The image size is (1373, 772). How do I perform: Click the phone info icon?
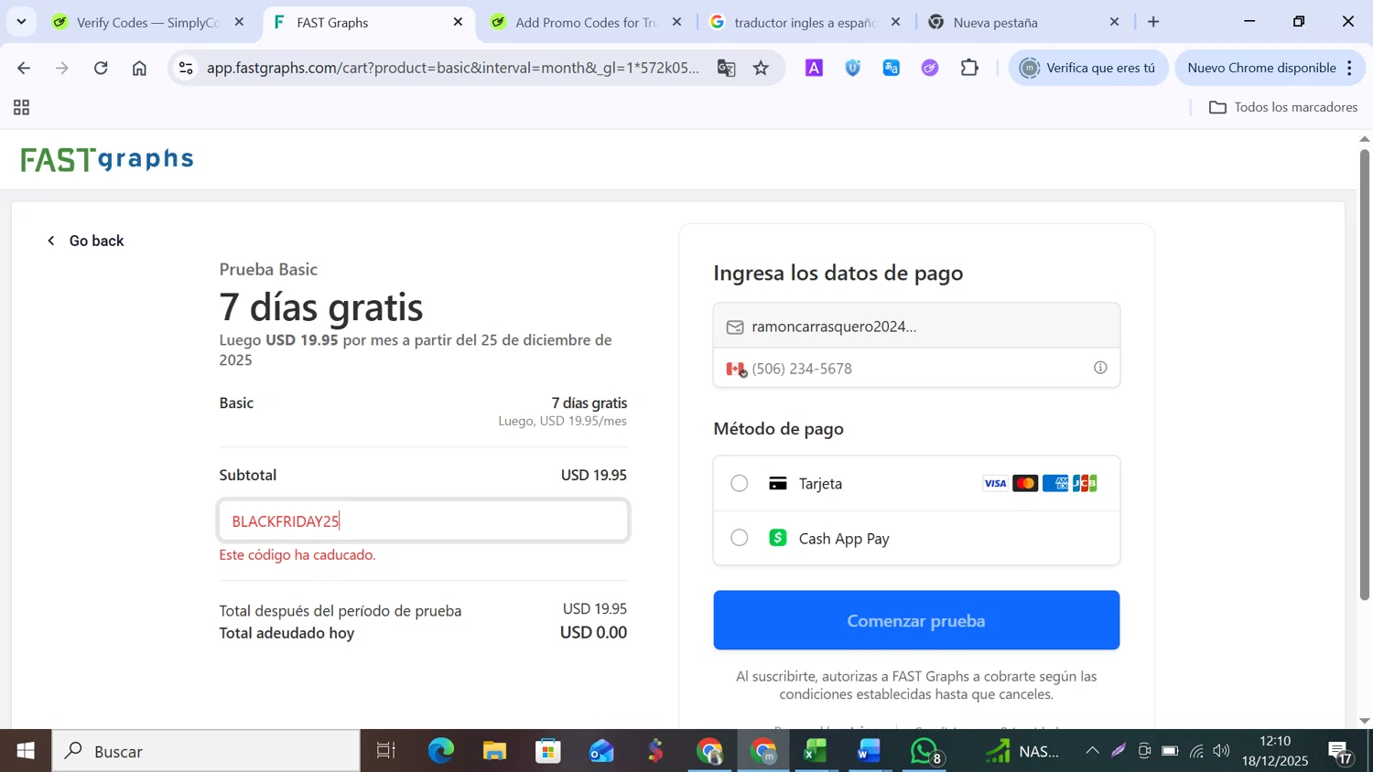click(x=1100, y=368)
